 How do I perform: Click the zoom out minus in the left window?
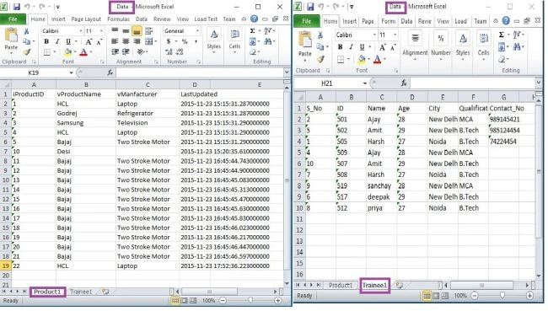click(x=223, y=301)
